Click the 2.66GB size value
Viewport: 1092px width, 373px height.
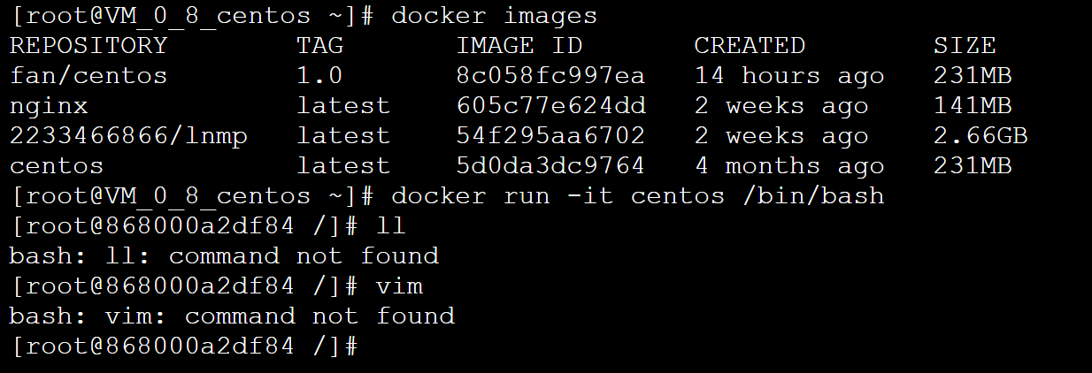coord(980,136)
